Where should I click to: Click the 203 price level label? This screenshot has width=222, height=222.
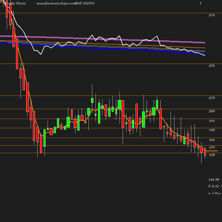click(212, 111)
